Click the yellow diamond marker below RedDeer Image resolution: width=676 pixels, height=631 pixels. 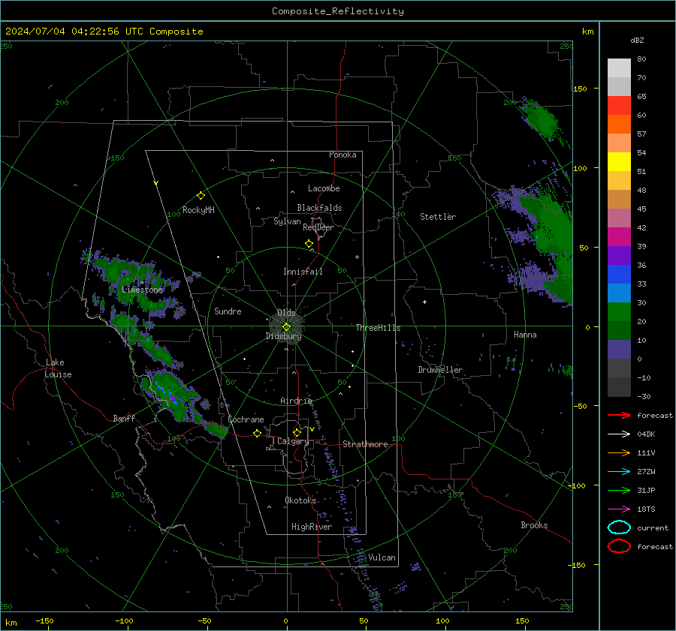[x=309, y=244]
